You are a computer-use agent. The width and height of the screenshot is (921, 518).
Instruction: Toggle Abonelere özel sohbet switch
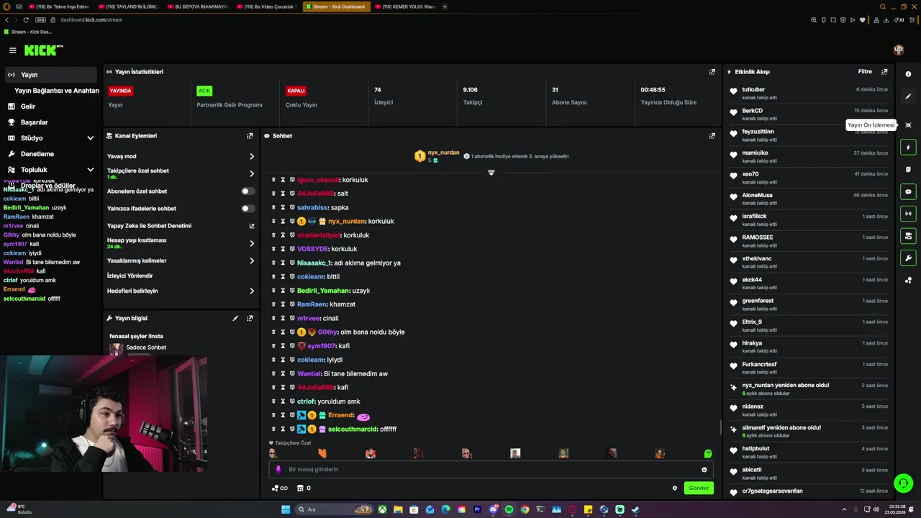click(x=248, y=191)
